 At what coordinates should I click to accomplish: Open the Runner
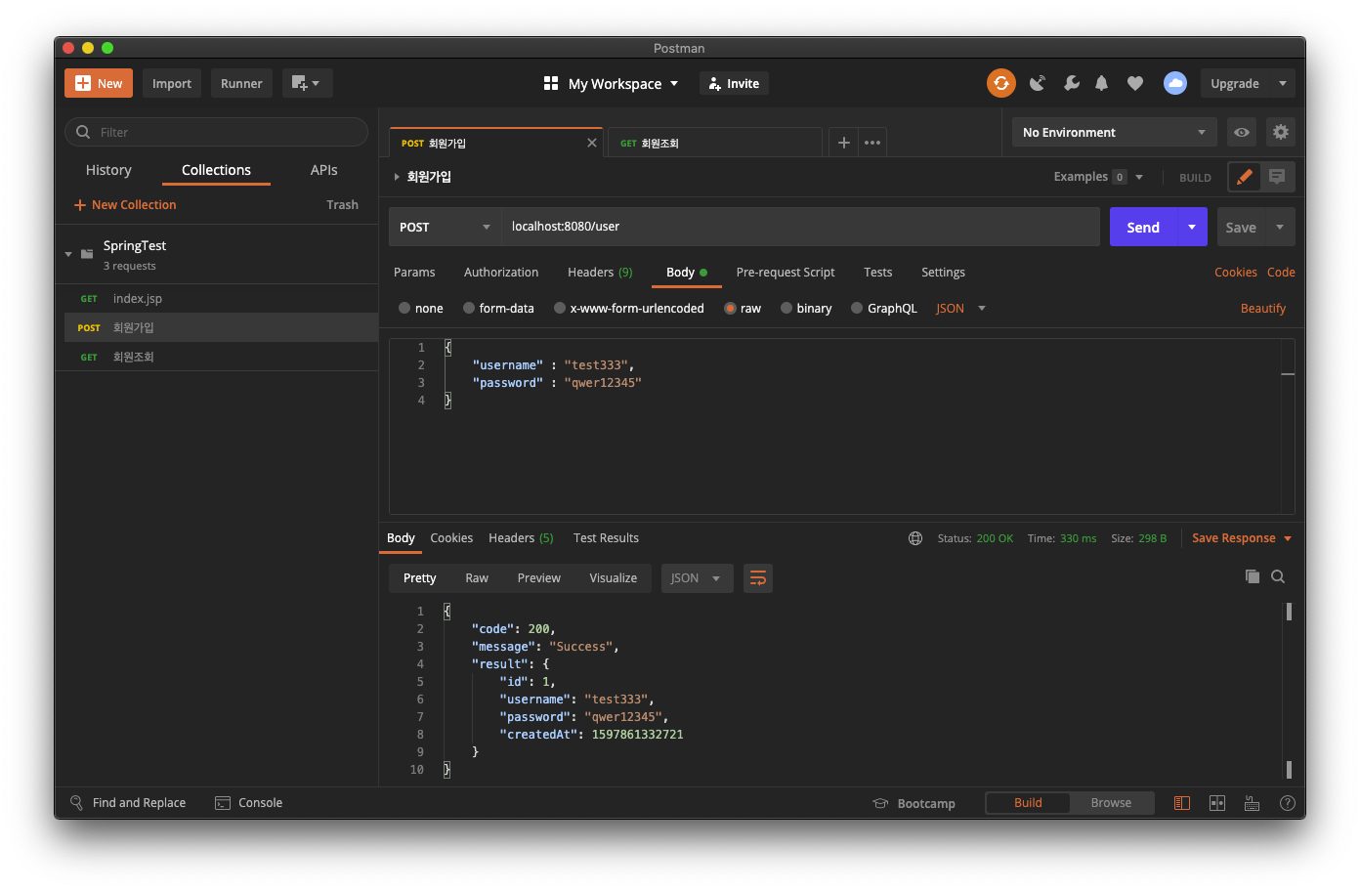[x=241, y=83]
